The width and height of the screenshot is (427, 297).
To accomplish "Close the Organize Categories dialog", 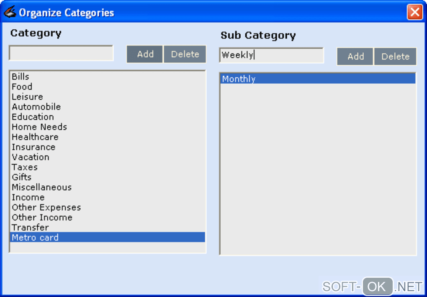I will [x=414, y=12].
